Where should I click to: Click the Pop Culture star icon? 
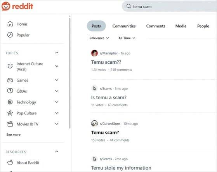click(10, 113)
